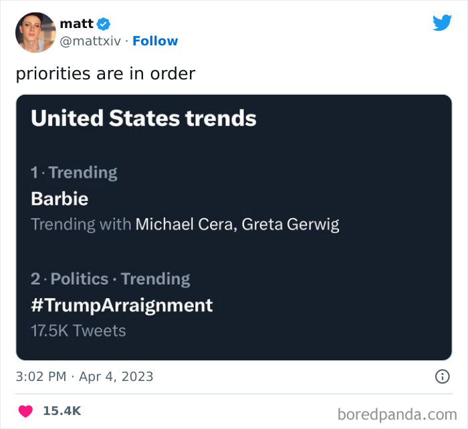The width and height of the screenshot is (468, 429).
Task: Click the "United States trends" heading
Action: point(144,118)
